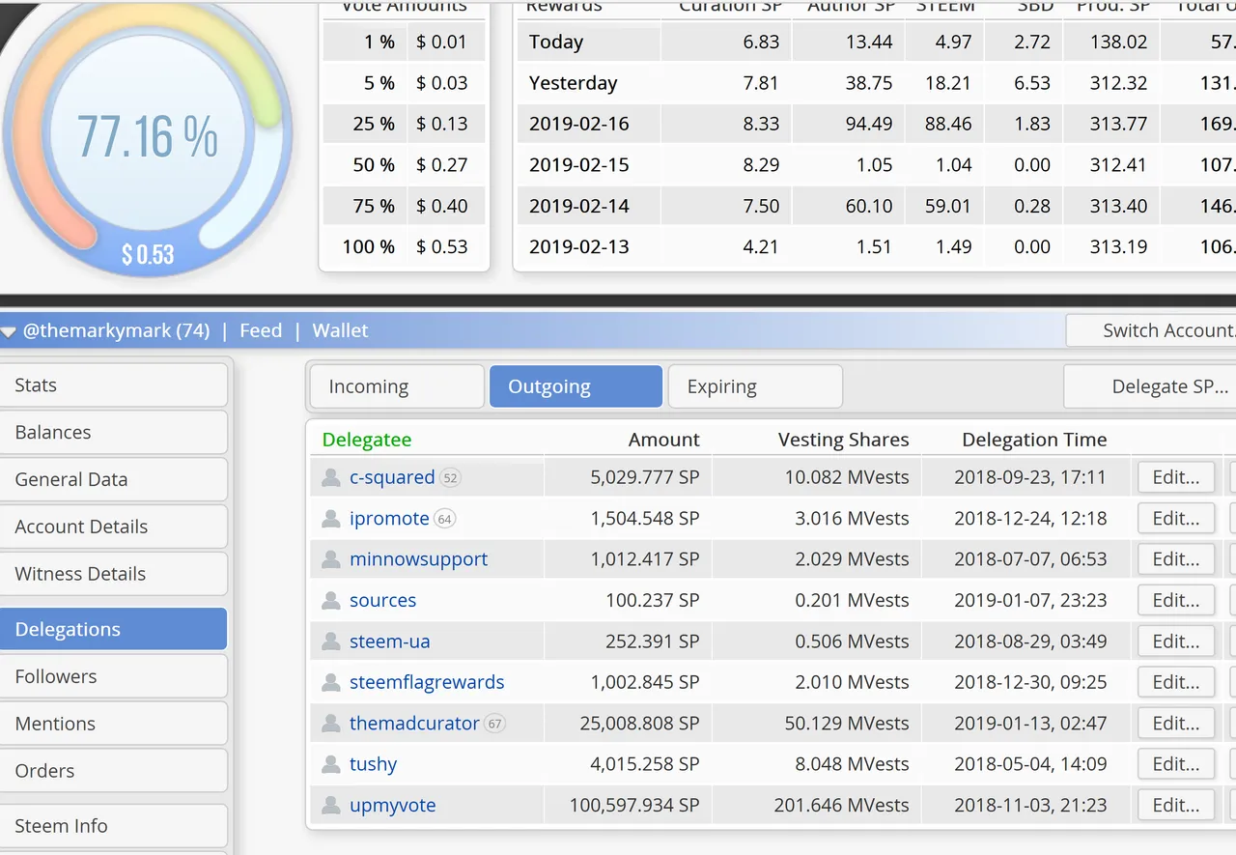This screenshot has height=855, width=1236.
Task: Edit the tushy delegation
Action: [x=1176, y=765]
